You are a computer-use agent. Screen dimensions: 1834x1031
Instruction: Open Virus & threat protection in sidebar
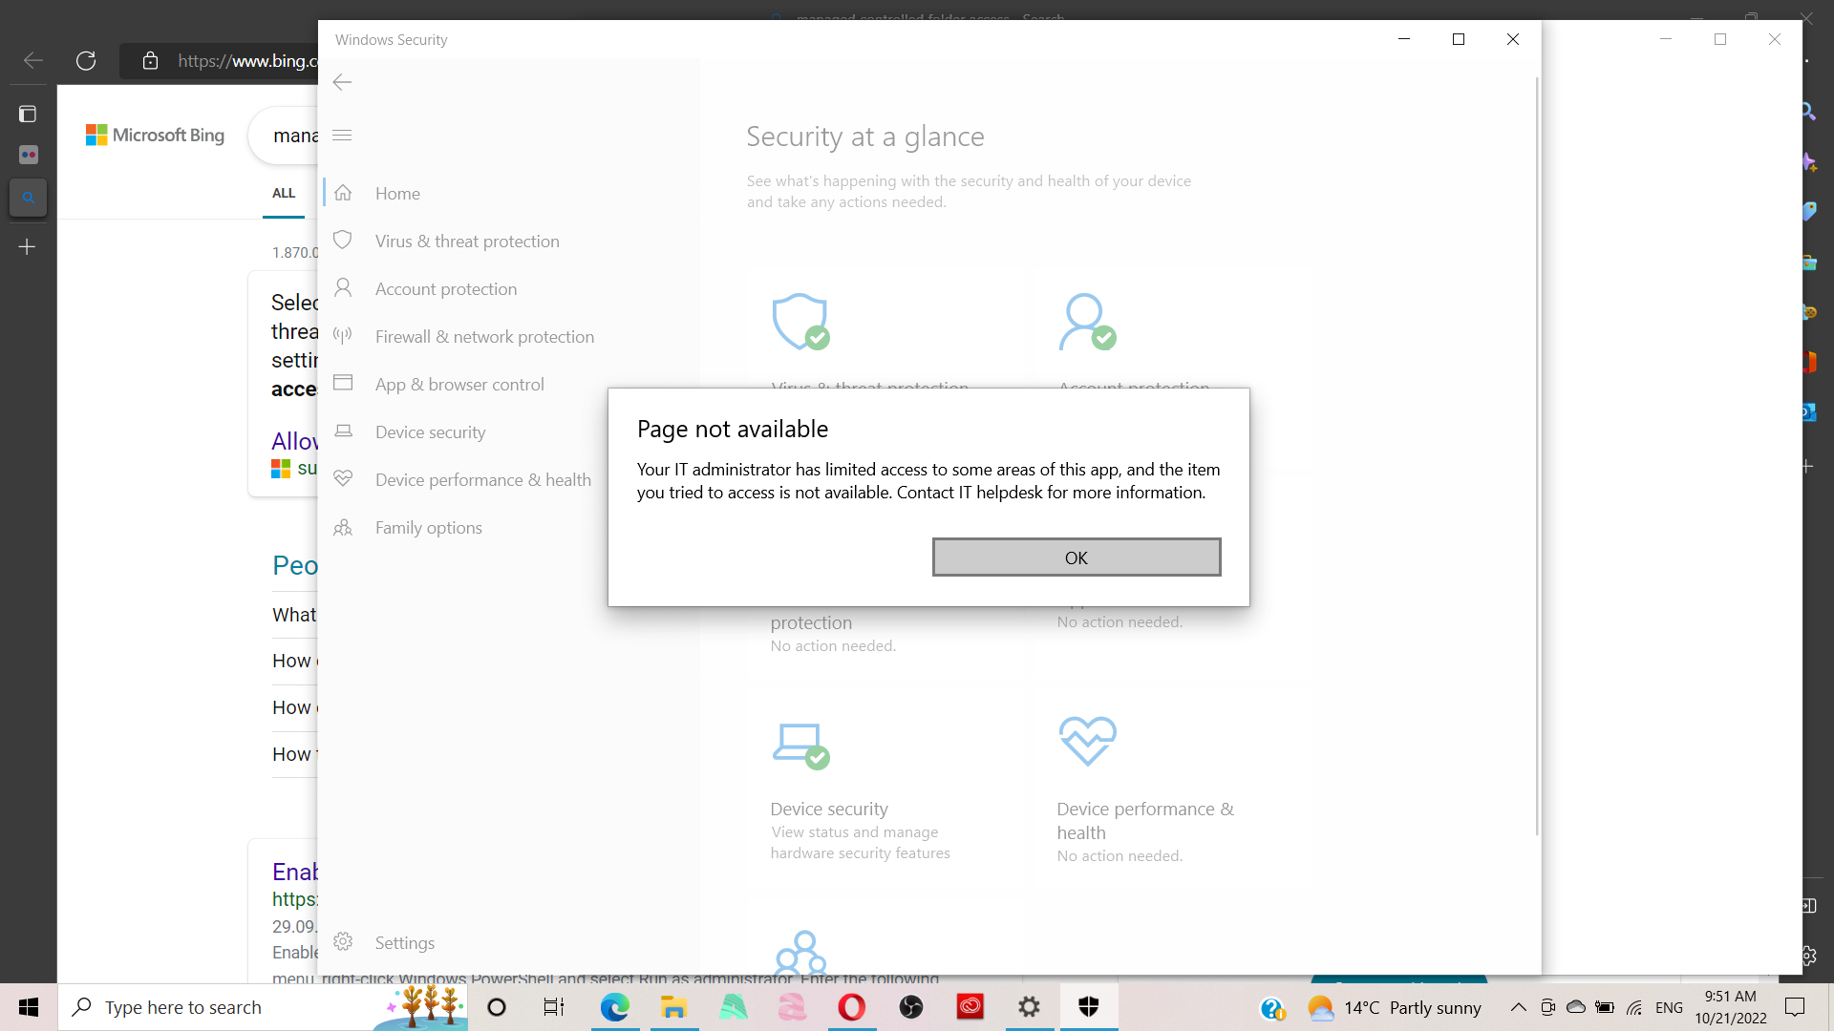pyautogui.click(x=466, y=242)
